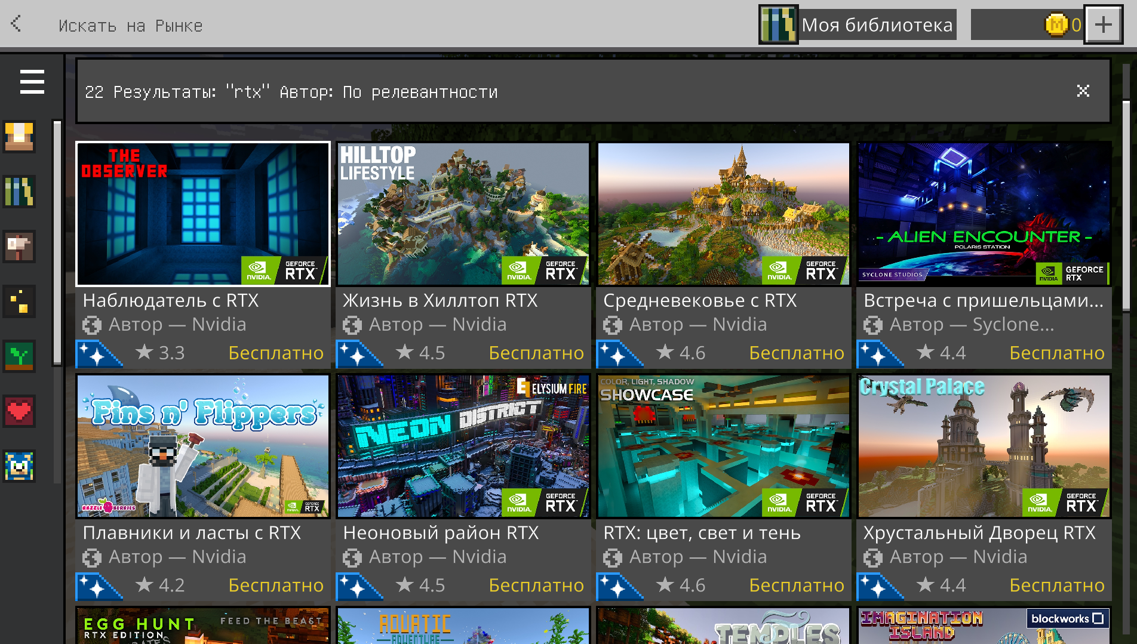Click the results sorting text 'По релевантности'
This screenshot has height=644, width=1137.
point(420,92)
